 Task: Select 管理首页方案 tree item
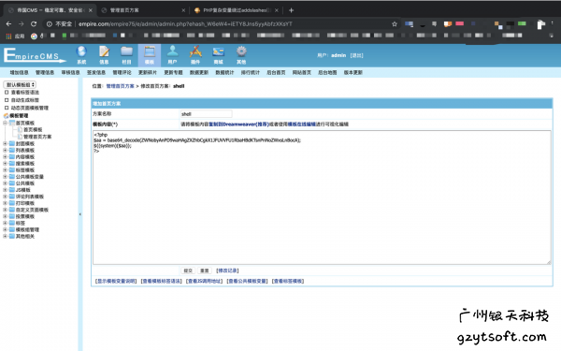tap(37, 137)
